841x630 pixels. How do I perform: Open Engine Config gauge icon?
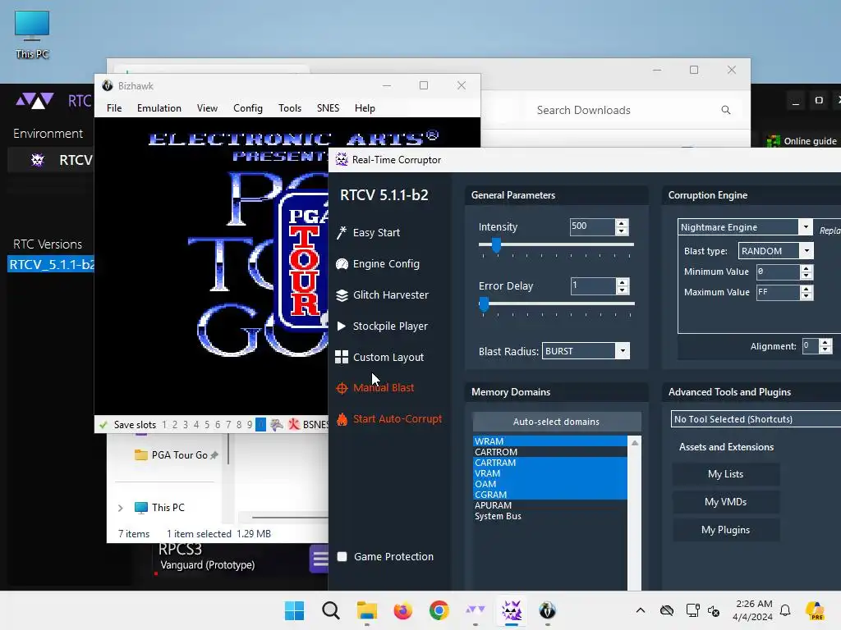tap(342, 263)
